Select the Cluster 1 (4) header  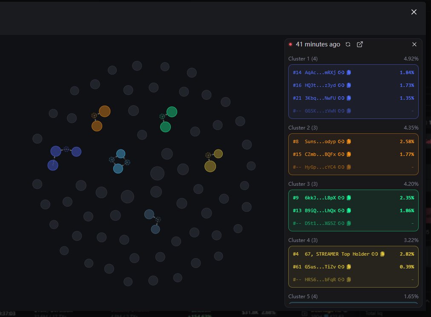(x=303, y=59)
